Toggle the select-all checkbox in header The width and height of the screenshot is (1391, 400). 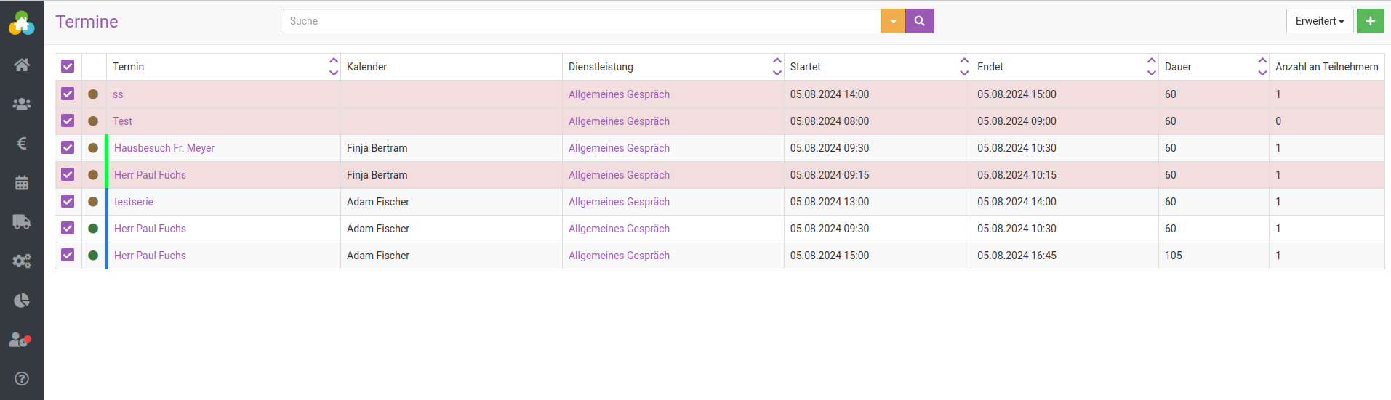point(68,66)
